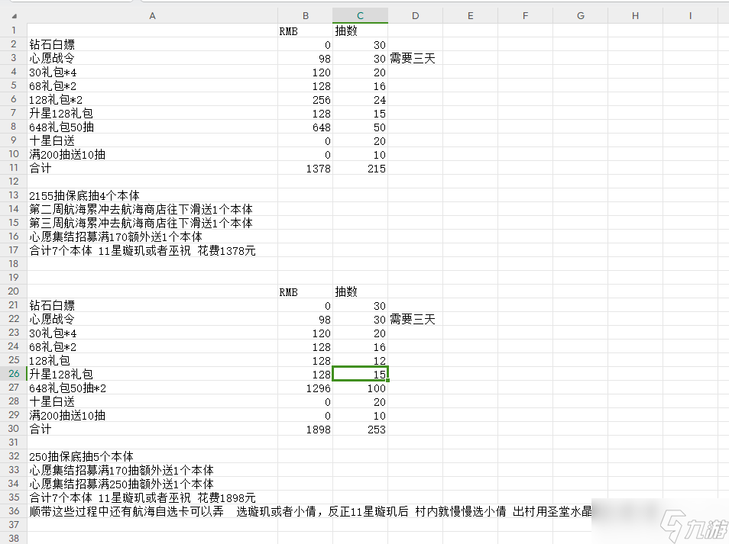Click cell A27 648礼包50抽*2
The image size is (729, 544).
point(153,388)
